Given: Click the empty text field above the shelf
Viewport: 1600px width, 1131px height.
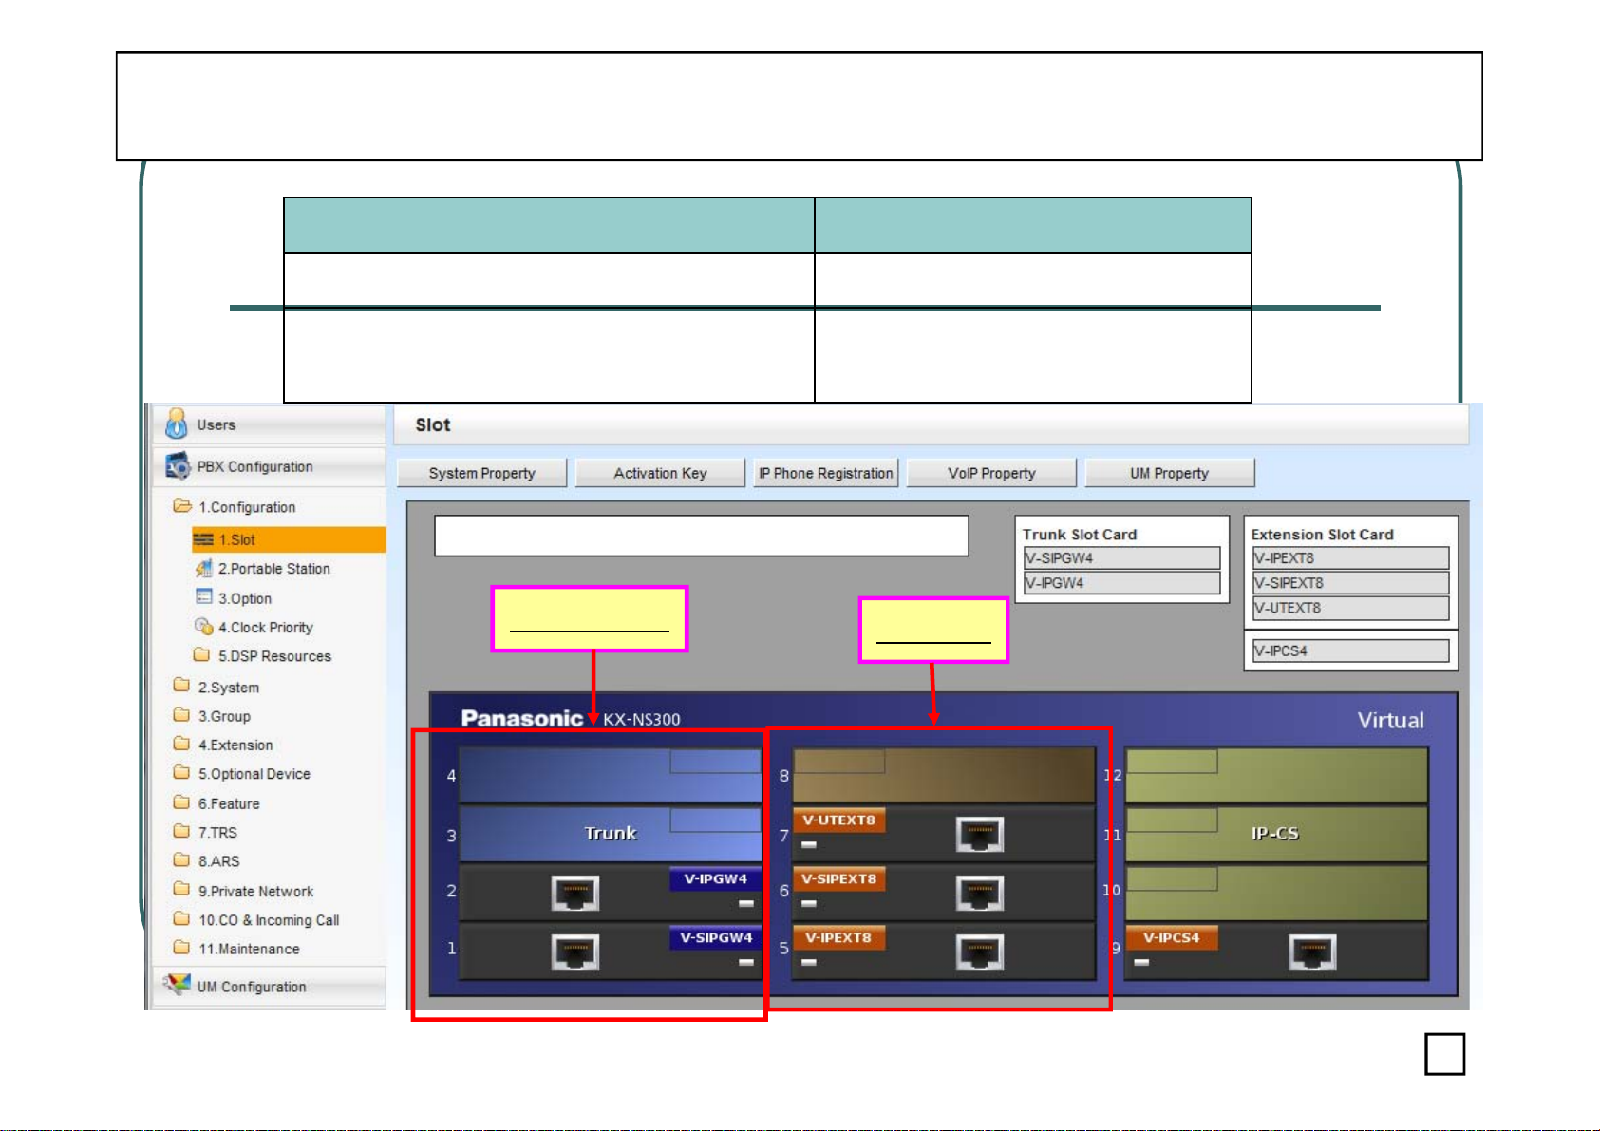Looking at the screenshot, I should click(702, 536).
